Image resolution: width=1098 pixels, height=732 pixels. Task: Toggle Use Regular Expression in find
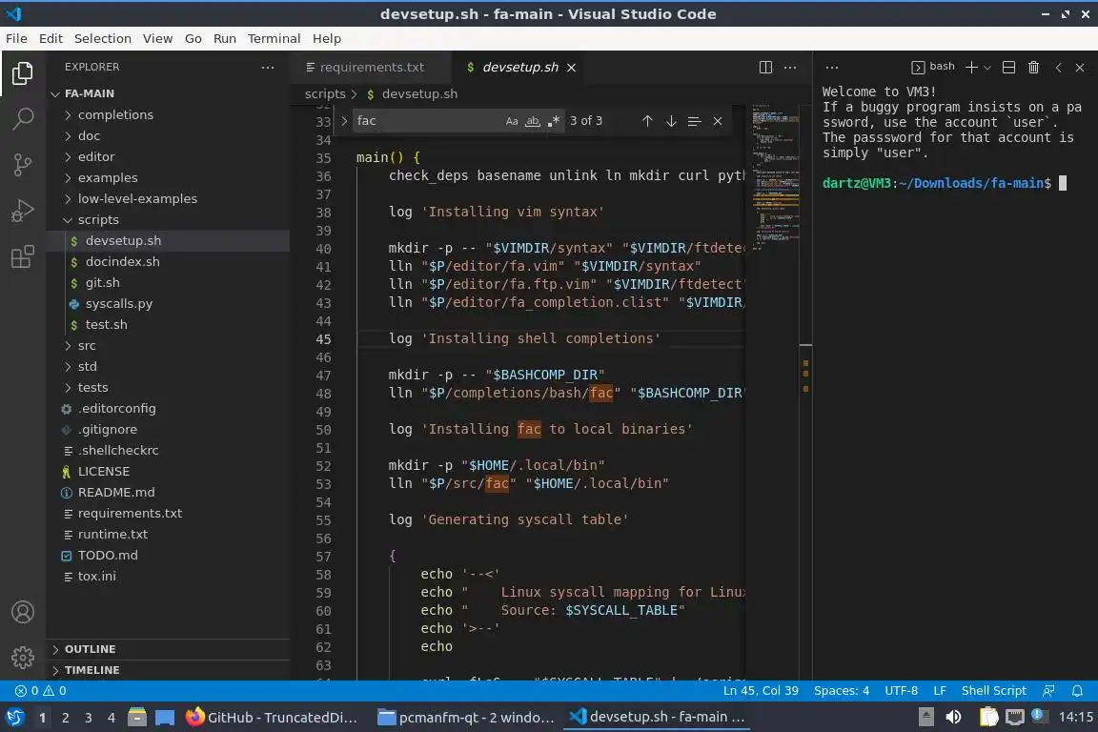[x=553, y=121]
